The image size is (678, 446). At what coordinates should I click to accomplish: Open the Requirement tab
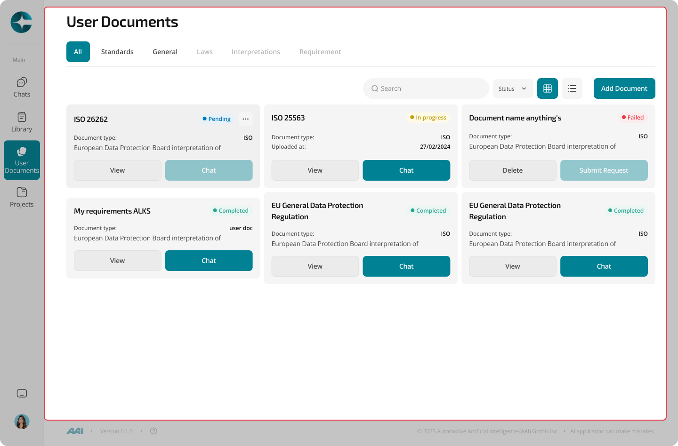[x=320, y=52]
